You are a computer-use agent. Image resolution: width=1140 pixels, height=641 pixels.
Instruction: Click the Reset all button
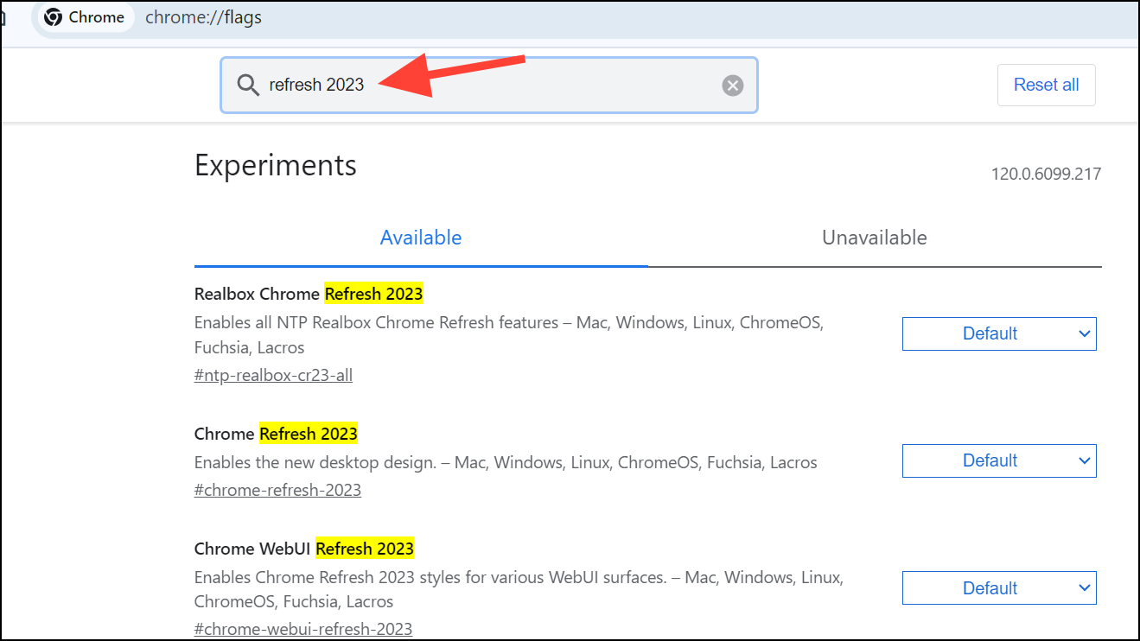(x=1046, y=85)
